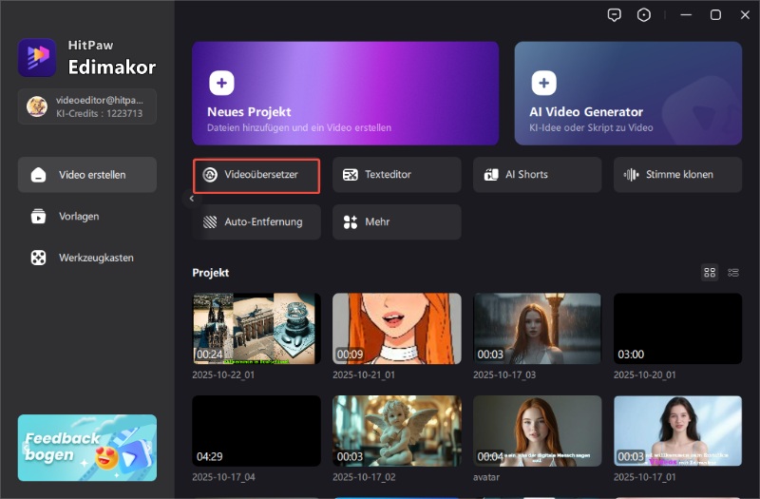Click the HitPaw Edimakor logo icon
The height and width of the screenshot is (499, 760).
tap(37, 57)
